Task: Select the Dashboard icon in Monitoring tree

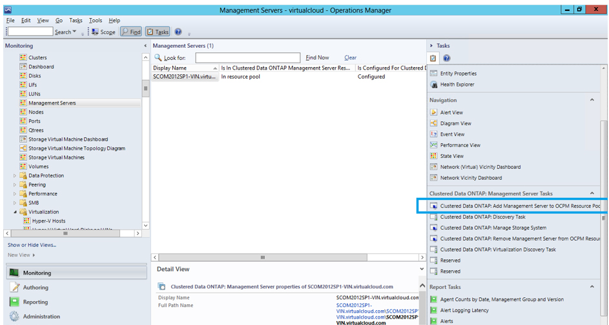Action: (23, 66)
